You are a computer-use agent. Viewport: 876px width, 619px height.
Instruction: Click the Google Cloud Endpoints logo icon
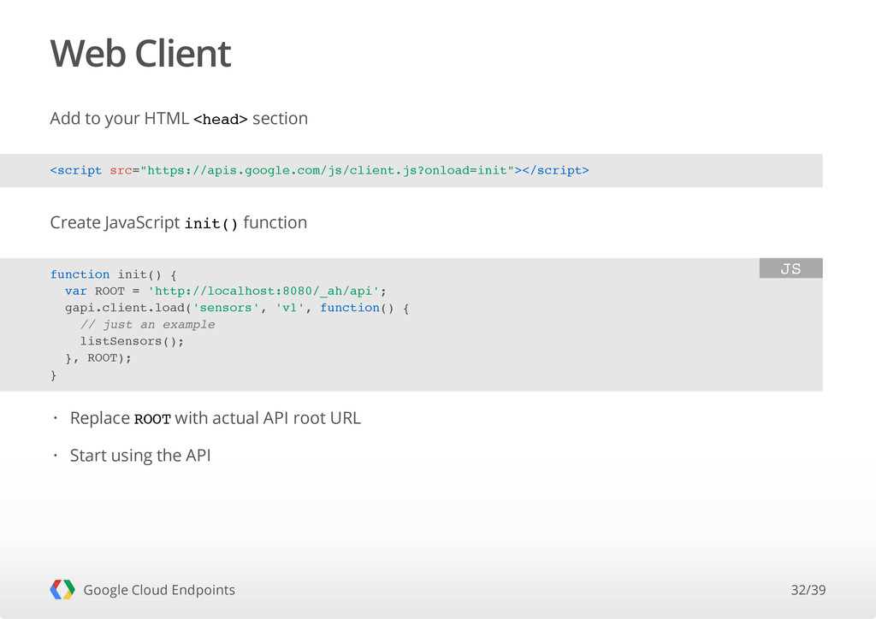click(62, 589)
